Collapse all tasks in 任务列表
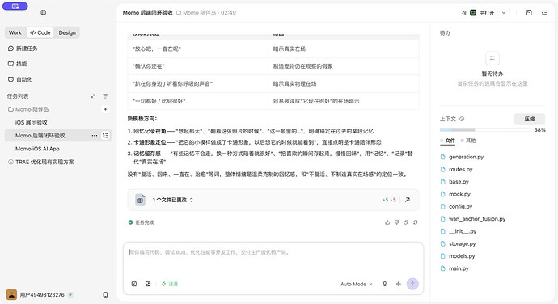This screenshot has width=558, height=304. (x=93, y=96)
